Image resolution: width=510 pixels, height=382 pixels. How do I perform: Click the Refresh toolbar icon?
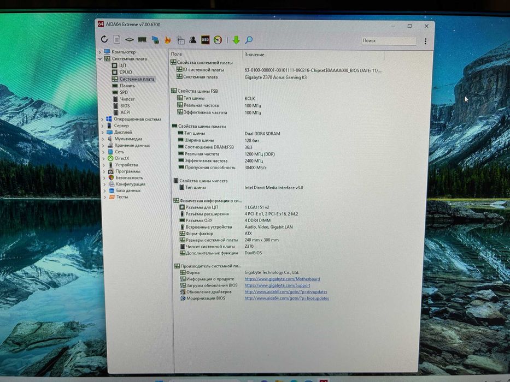coord(104,39)
